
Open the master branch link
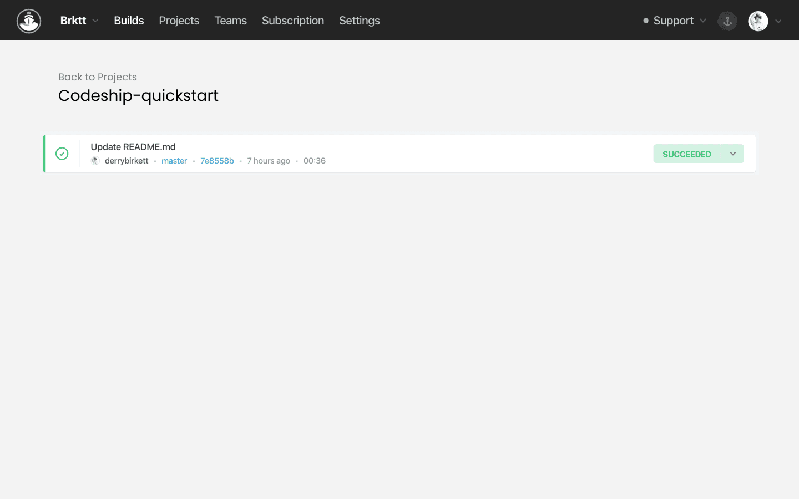[x=174, y=161]
